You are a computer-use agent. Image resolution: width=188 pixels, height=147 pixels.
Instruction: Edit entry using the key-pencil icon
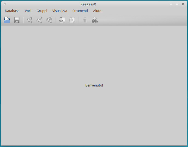click(39, 20)
